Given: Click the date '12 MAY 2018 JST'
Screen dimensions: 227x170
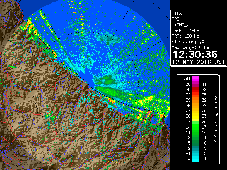Looking at the screenshot, I should [198, 62].
